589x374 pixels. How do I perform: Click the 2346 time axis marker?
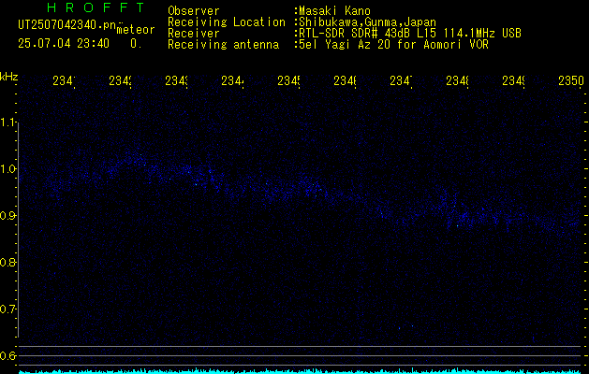point(346,80)
